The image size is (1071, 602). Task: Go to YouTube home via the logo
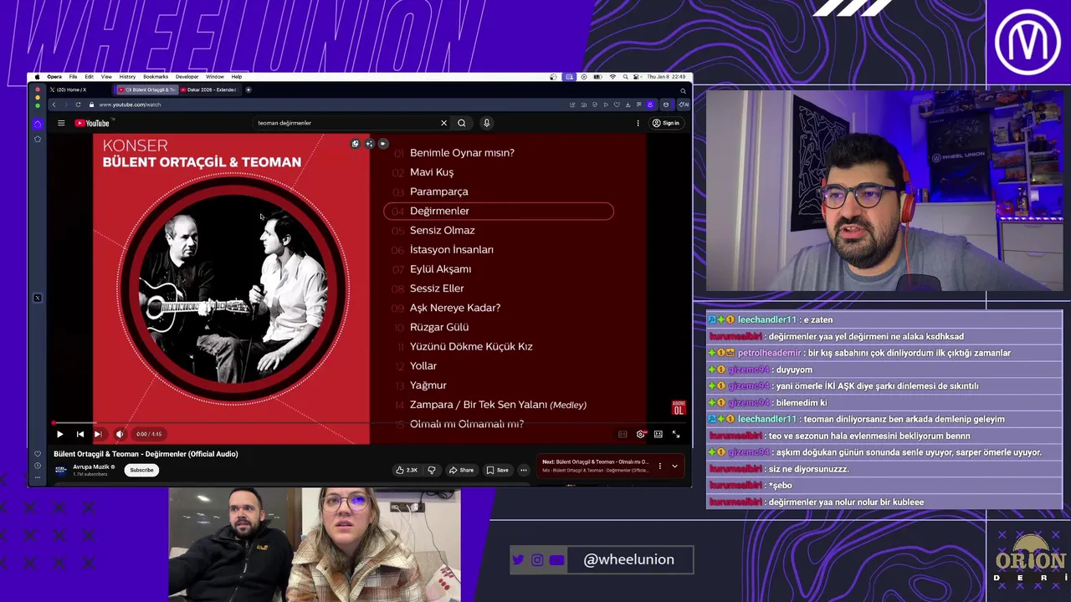pyautogui.click(x=92, y=123)
